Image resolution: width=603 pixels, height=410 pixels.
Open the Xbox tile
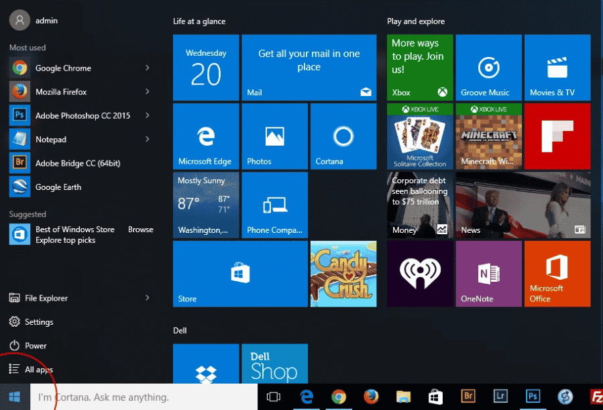click(x=420, y=67)
